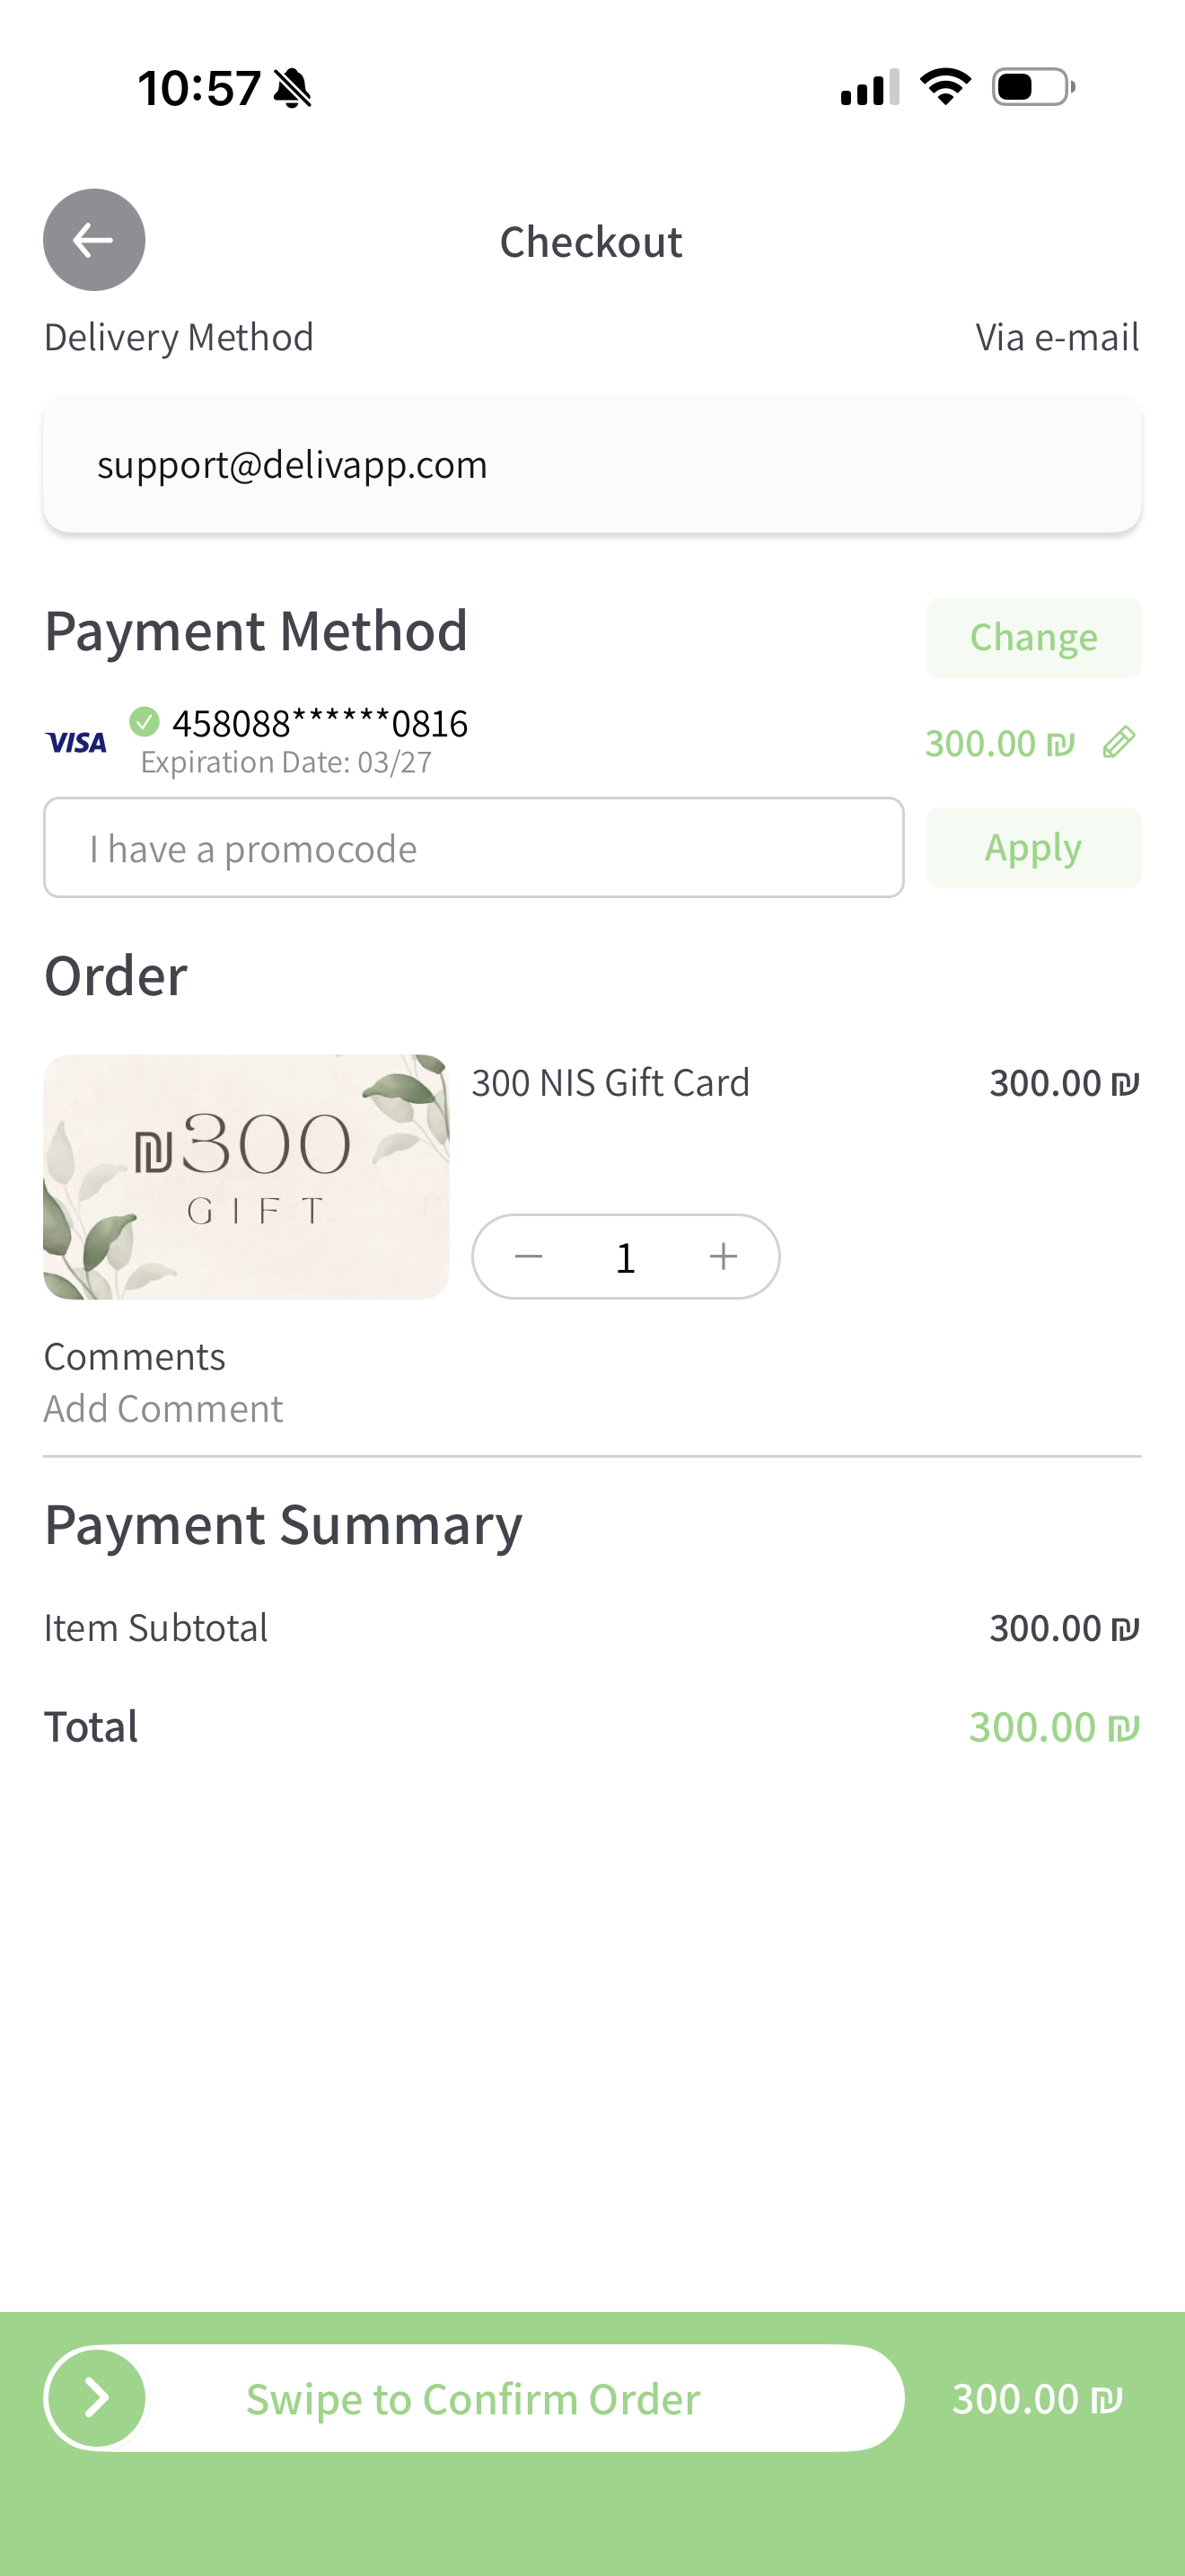Select the Via e-mail delivery option
The height and width of the screenshot is (2576, 1185).
[1058, 337]
